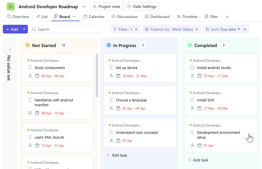262x169 pixels.
Task: Open the Add button dropdown arrow
Action: (24, 29)
